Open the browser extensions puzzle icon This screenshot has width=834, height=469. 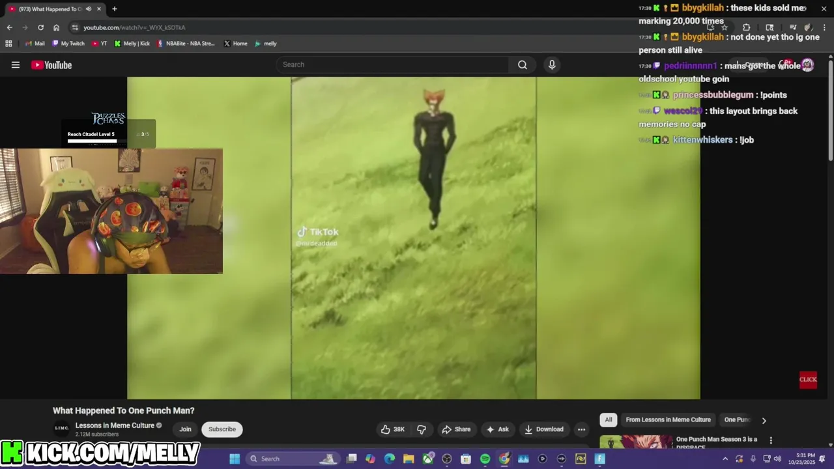[x=746, y=27]
